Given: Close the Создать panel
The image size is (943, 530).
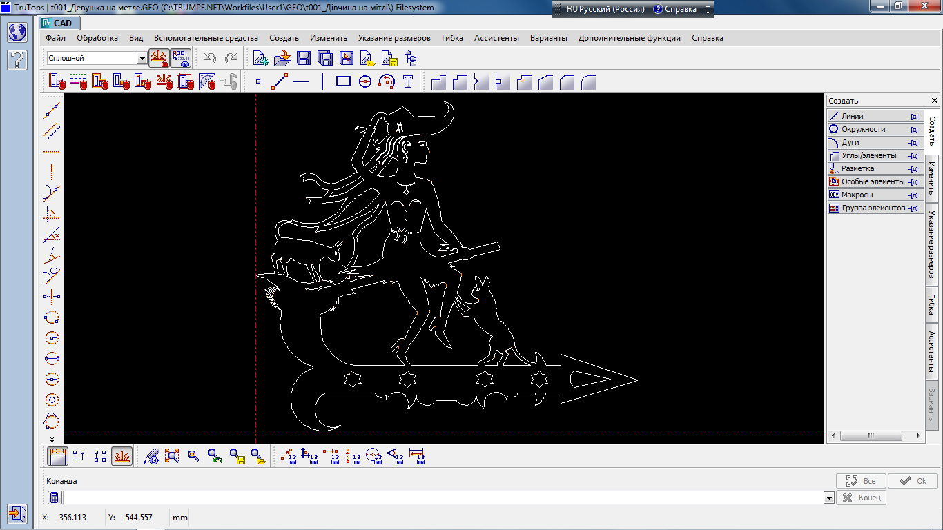Looking at the screenshot, I should [935, 101].
